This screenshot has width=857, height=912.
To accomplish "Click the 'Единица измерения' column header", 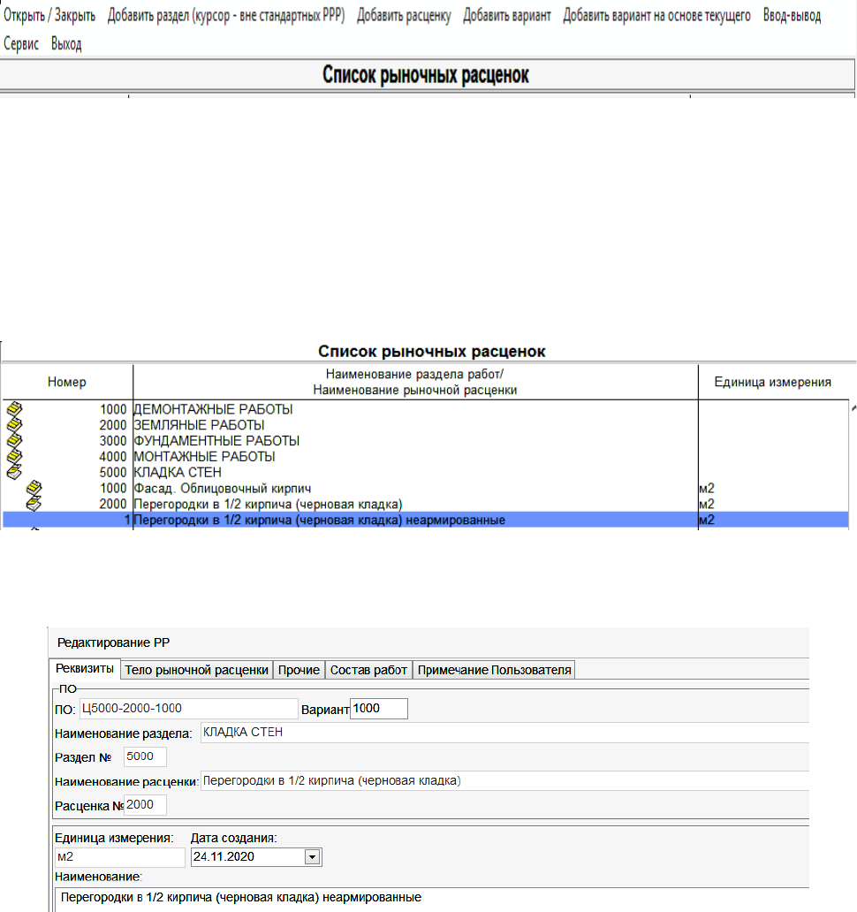I will (773, 382).
